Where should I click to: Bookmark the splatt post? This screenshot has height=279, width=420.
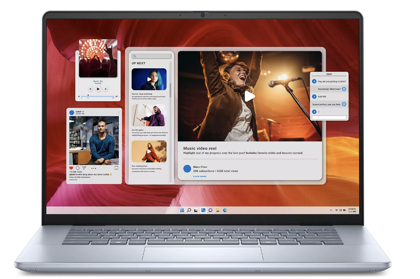116,168
